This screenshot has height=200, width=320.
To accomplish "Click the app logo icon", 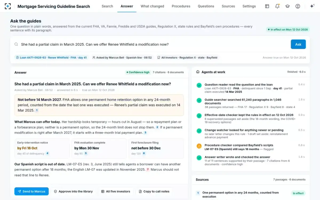I will 8,6.
